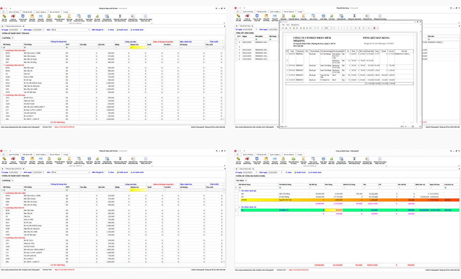Open zoom percentage dropdown in Preview window
Viewport: 461px width, 279px height.
(331, 28)
